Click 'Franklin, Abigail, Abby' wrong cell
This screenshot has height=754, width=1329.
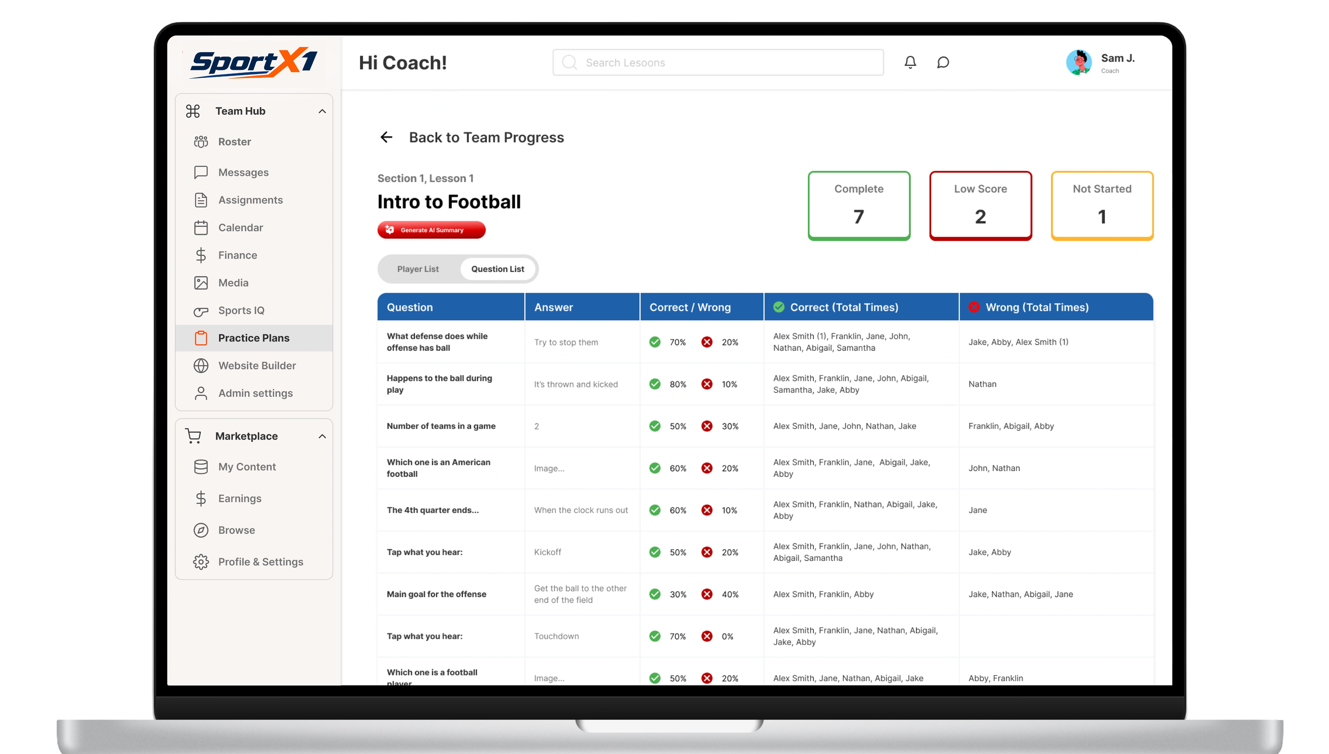coord(1056,426)
